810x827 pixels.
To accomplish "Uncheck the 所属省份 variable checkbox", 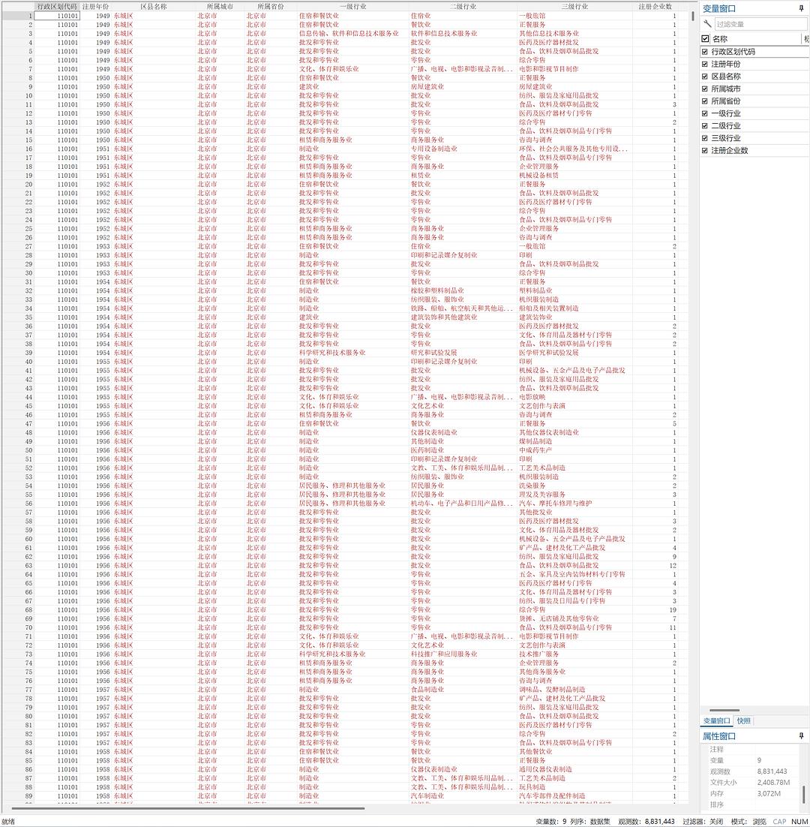I will click(704, 101).
